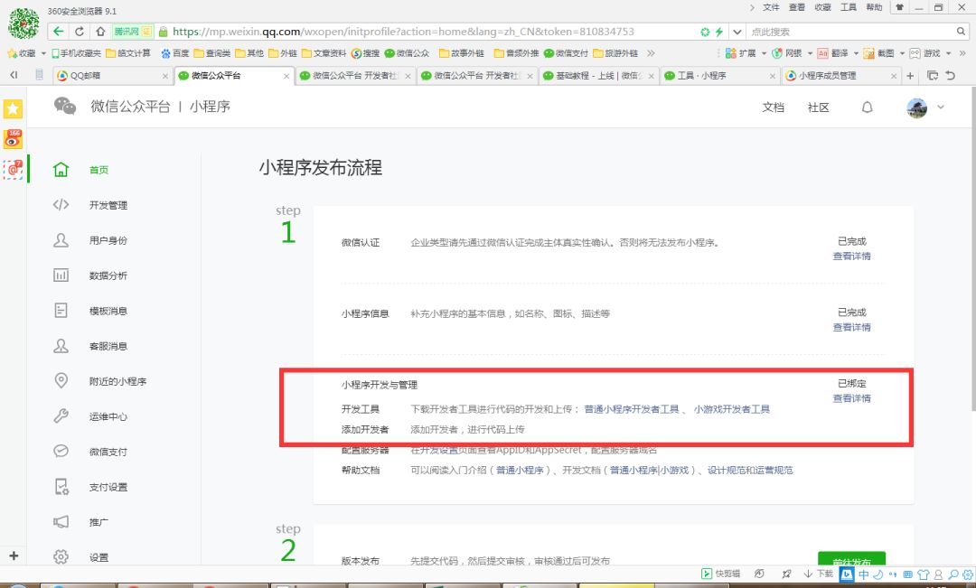The width and height of the screenshot is (976, 588).
Task: Click 查看详情 under 微信认证 已完成
Action: tap(851, 256)
